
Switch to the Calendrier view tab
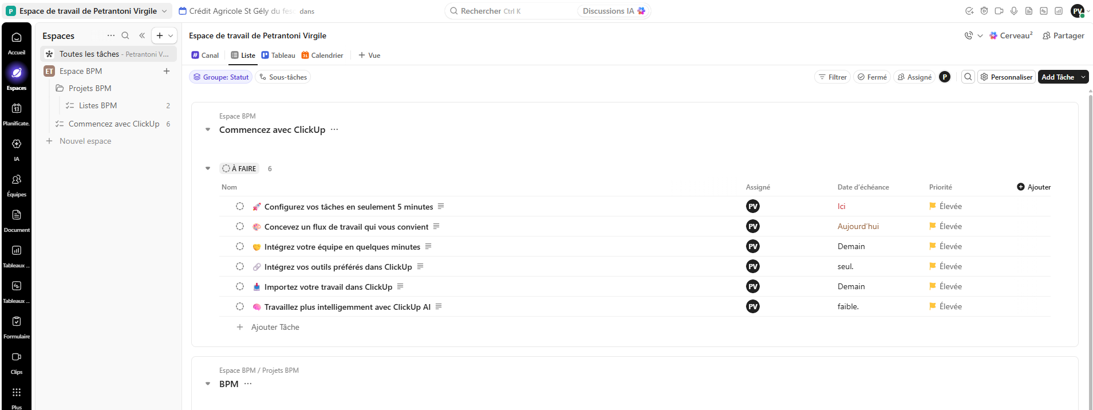pyautogui.click(x=322, y=55)
